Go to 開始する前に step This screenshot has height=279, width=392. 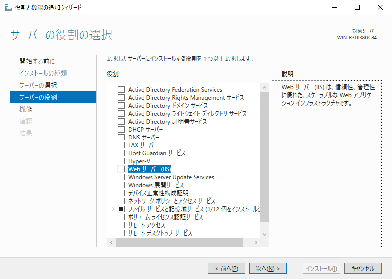point(37,61)
